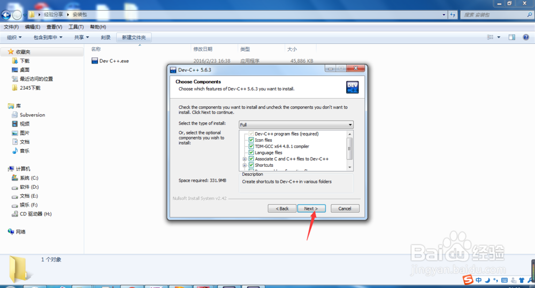Open the install type dropdown showing Full

point(296,124)
